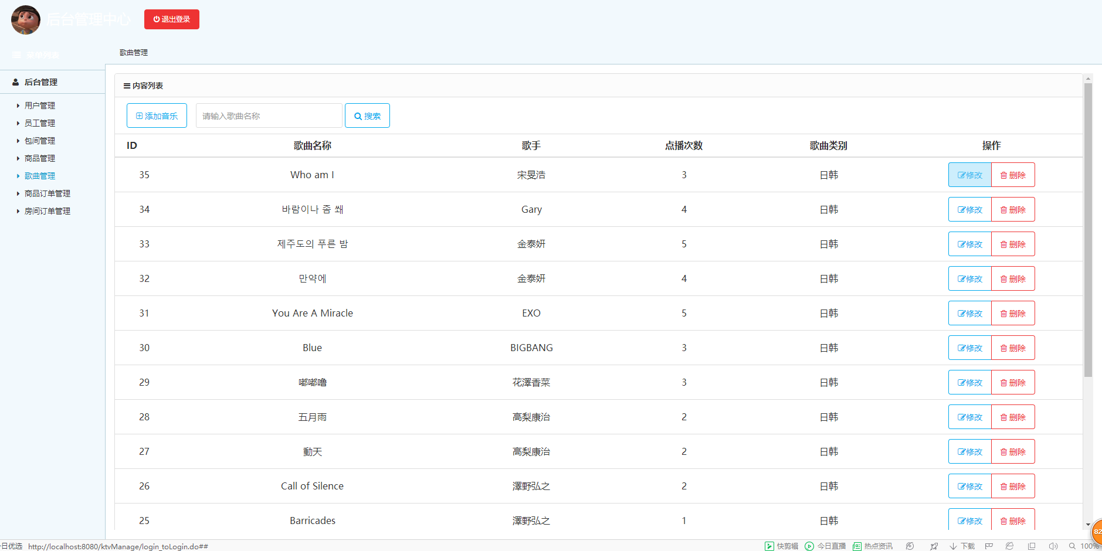Screen dimensions: 1102x551
Task: Click the 歌曲名称 column header
Action: click(312, 145)
